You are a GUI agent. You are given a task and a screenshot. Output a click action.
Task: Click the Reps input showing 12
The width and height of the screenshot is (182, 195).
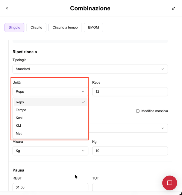pos(130,92)
